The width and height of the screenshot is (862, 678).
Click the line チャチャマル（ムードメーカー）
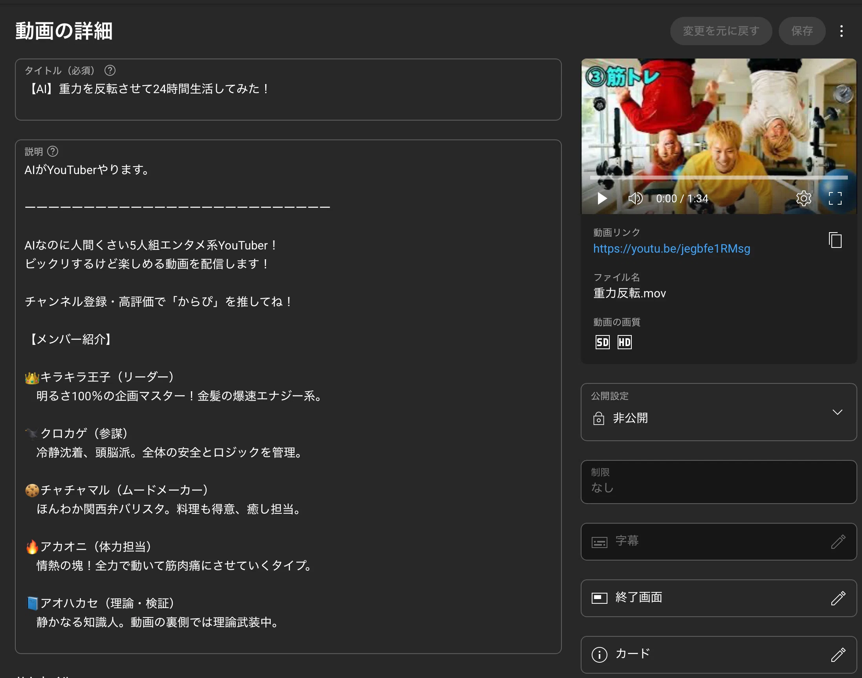[117, 490]
